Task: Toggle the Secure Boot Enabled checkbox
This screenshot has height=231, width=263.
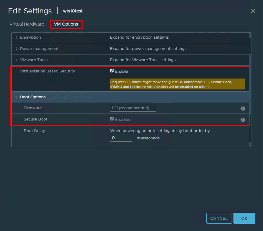Action: click(112, 119)
